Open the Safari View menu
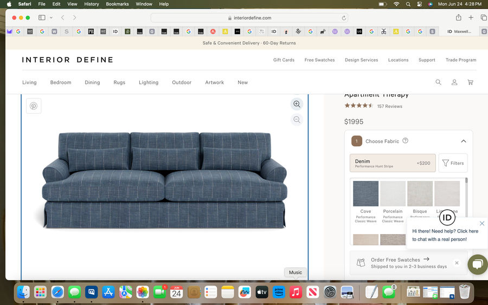This screenshot has width=488, height=305. [x=72, y=4]
